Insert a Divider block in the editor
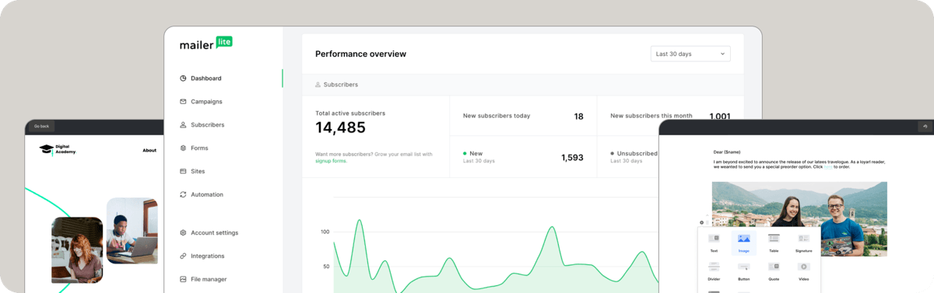The height and width of the screenshot is (293, 934). pyautogui.click(x=714, y=272)
